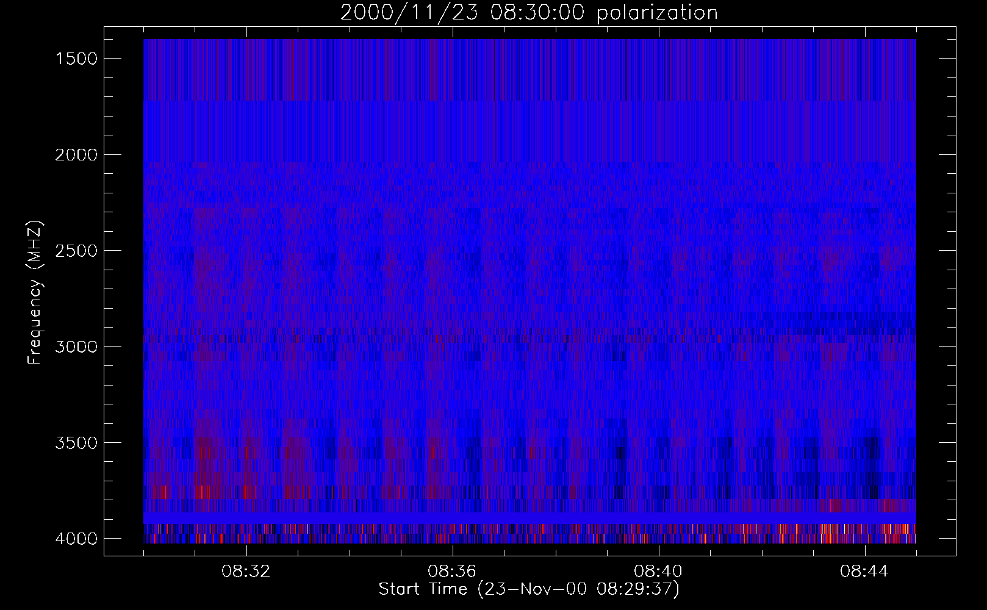Click the 08:40 time tick label
987x610 pixels.
pos(659,572)
